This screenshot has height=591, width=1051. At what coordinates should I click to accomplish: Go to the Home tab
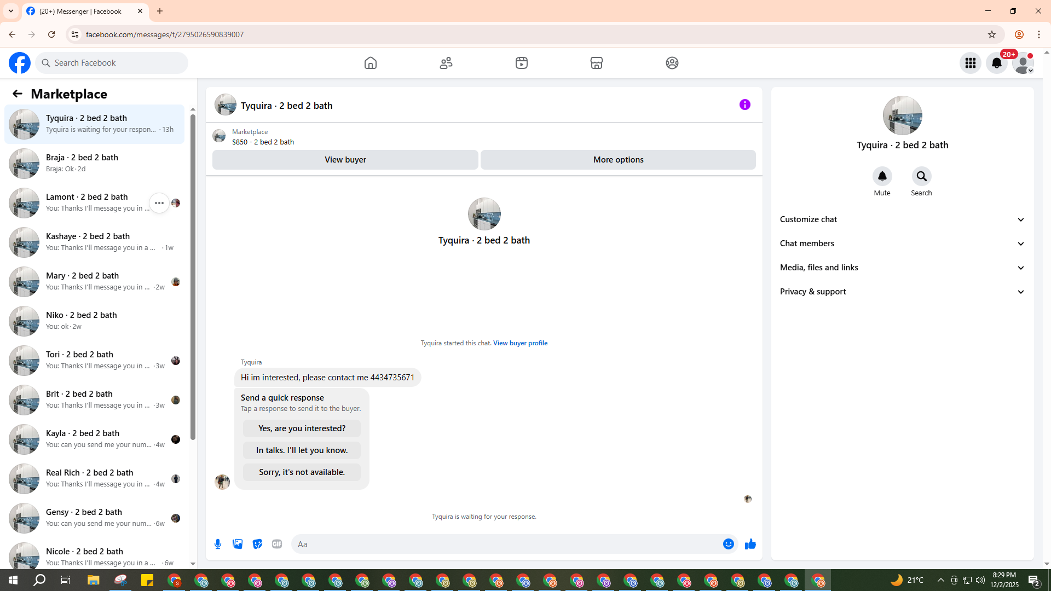[371, 63]
